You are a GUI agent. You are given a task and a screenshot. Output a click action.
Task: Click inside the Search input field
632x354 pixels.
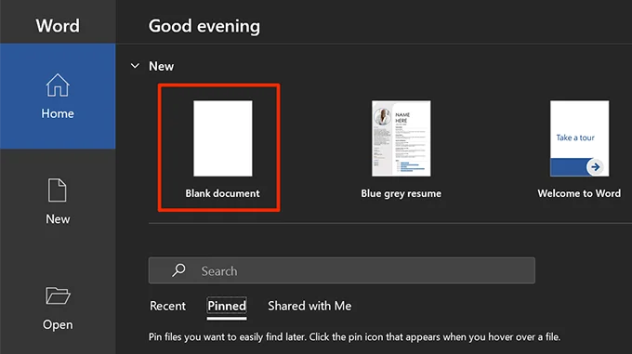(342, 270)
